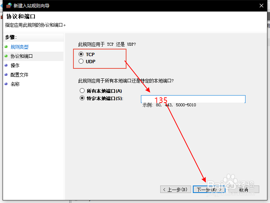
Task: Click the blue bullet beside 操作
Action: tap(6, 65)
